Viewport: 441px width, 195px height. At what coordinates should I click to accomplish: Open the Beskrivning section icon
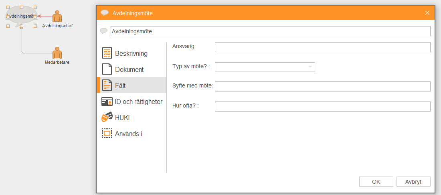tap(107, 53)
